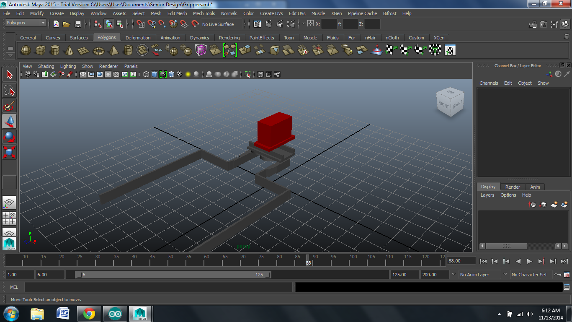This screenshot has width=572, height=322.
Task: Switch to the Animation shelf tab
Action: click(x=170, y=38)
